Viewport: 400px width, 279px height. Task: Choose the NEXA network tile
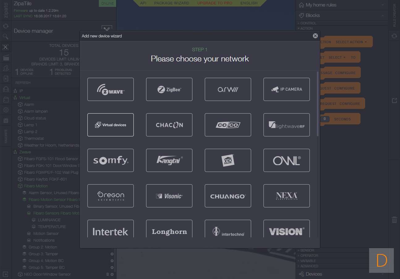tap(287, 196)
